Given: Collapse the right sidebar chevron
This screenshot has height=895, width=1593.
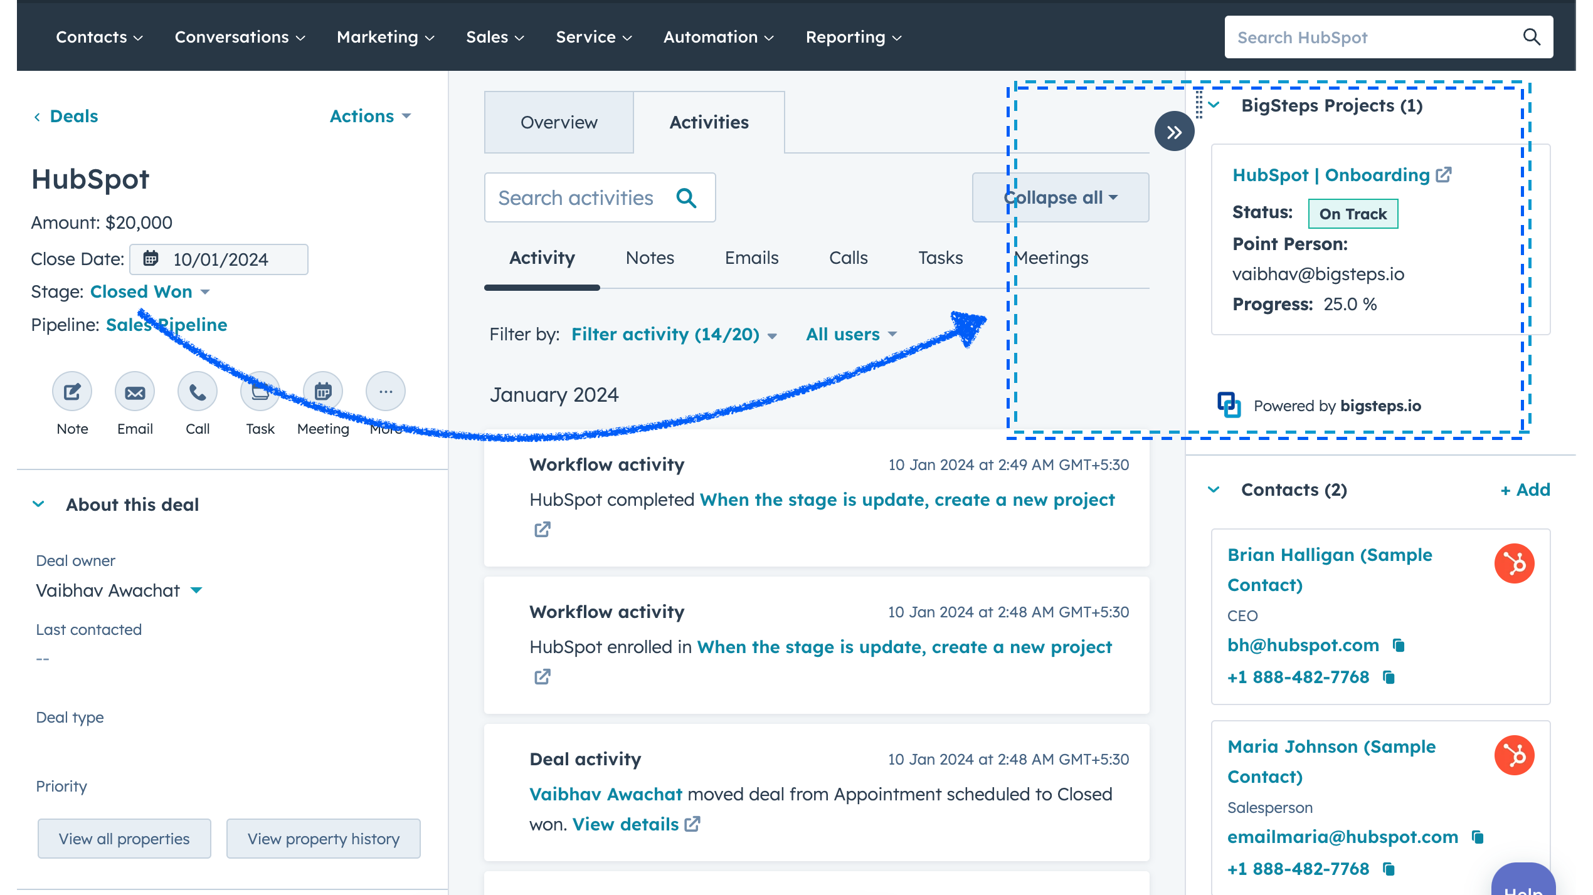Looking at the screenshot, I should 1174,131.
